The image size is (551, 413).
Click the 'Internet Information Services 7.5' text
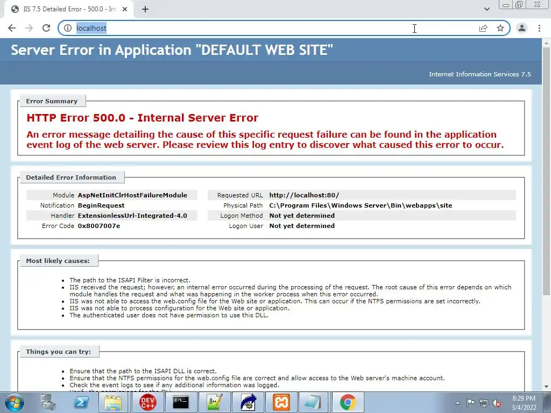click(479, 74)
